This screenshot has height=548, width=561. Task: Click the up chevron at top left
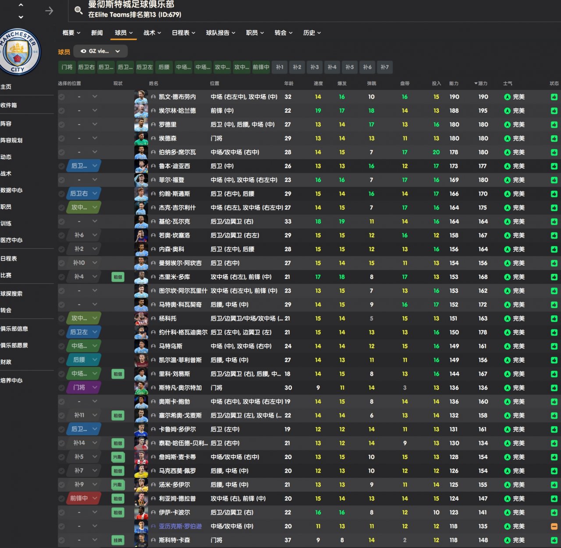[21, 5]
